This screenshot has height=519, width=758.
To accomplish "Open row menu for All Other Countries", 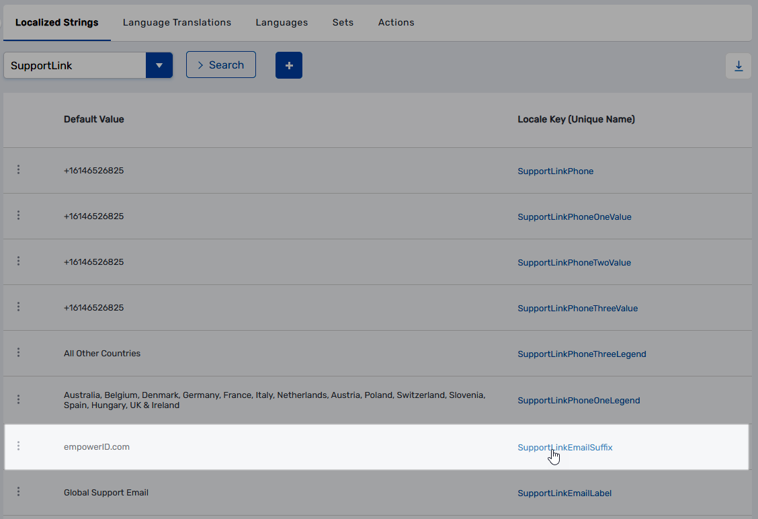I will pos(18,353).
